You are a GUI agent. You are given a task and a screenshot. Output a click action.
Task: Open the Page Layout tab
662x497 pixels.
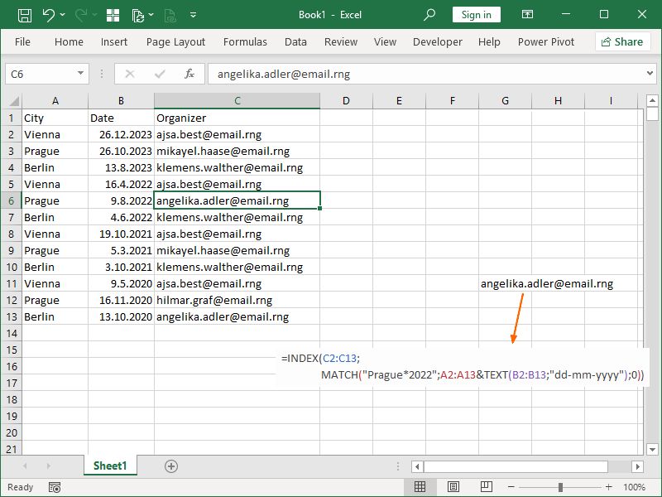(x=175, y=42)
